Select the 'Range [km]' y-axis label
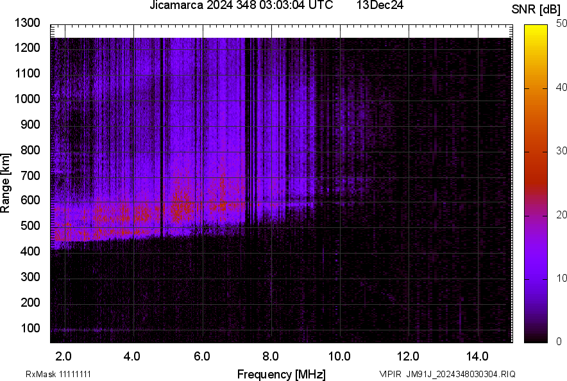This screenshot has width=567, height=381. pyautogui.click(x=6, y=183)
